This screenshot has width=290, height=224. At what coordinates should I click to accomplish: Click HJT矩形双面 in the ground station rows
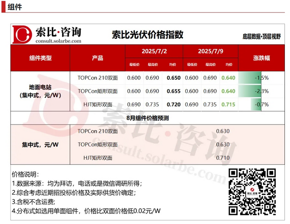point(98,104)
